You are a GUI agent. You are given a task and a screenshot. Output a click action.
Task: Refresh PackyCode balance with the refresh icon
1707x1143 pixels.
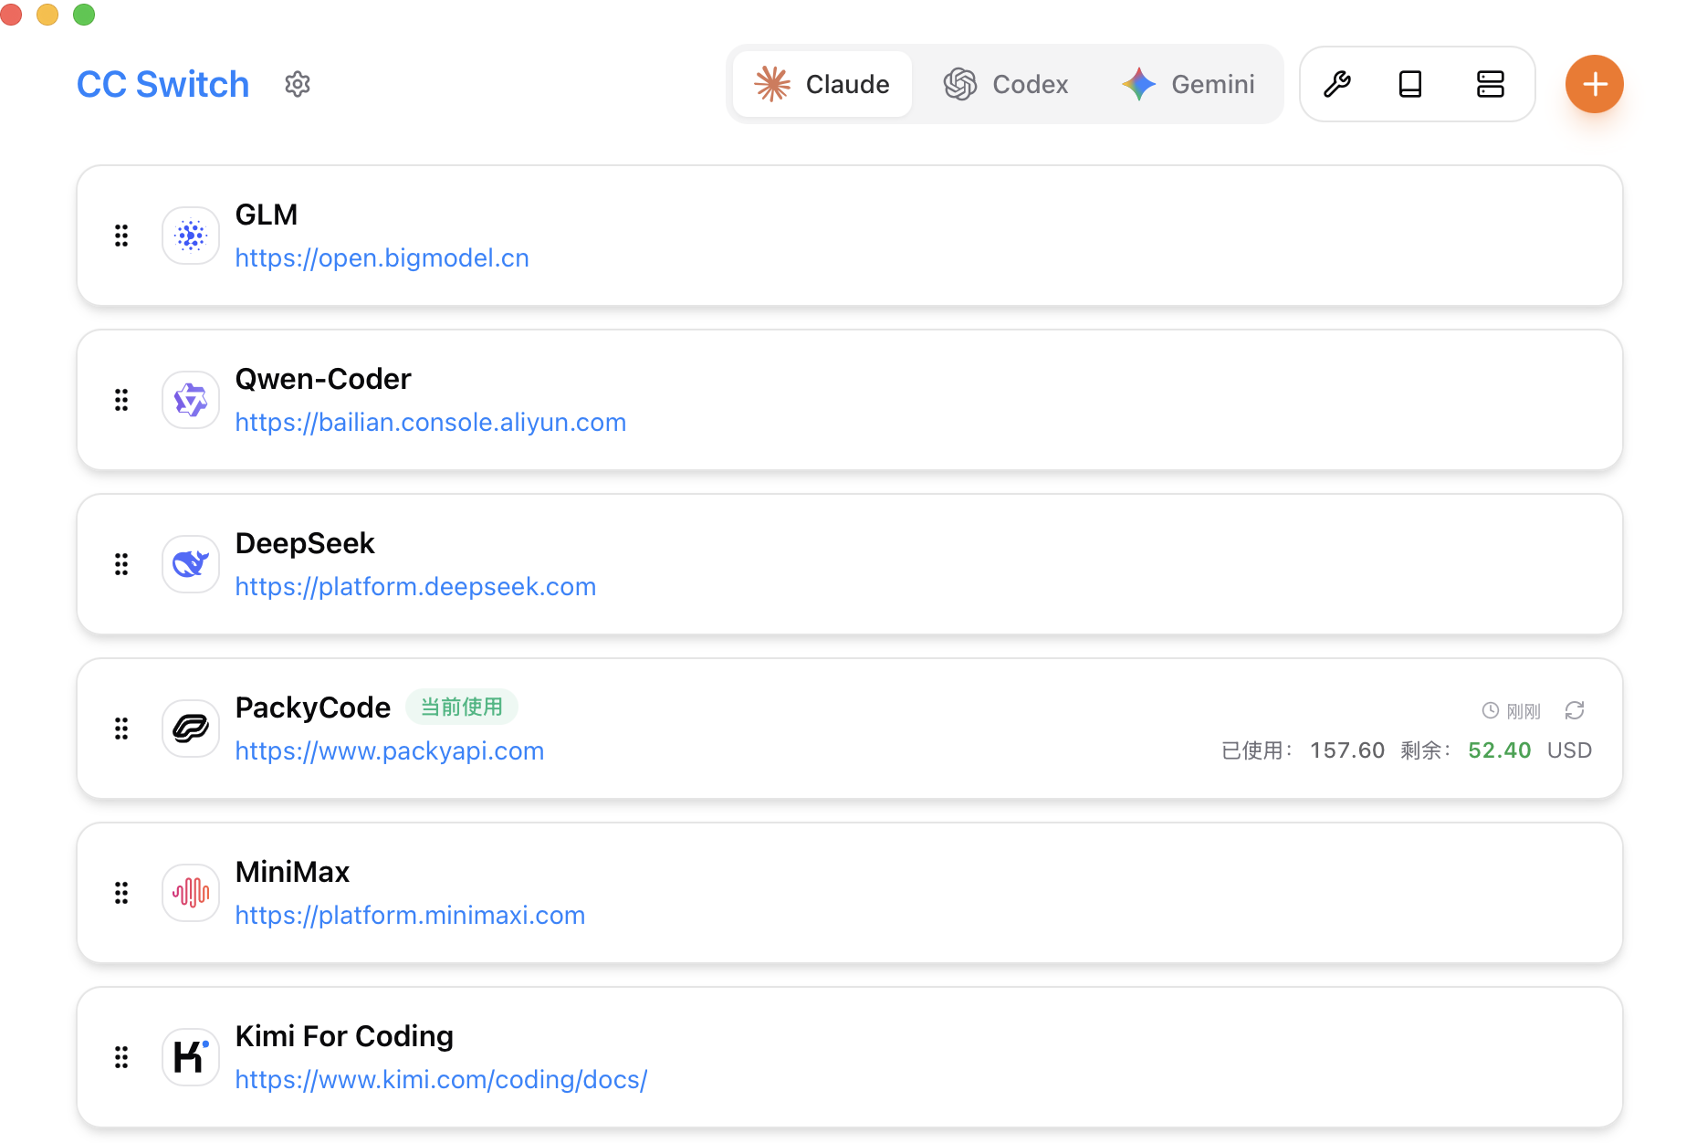point(1575,710)
